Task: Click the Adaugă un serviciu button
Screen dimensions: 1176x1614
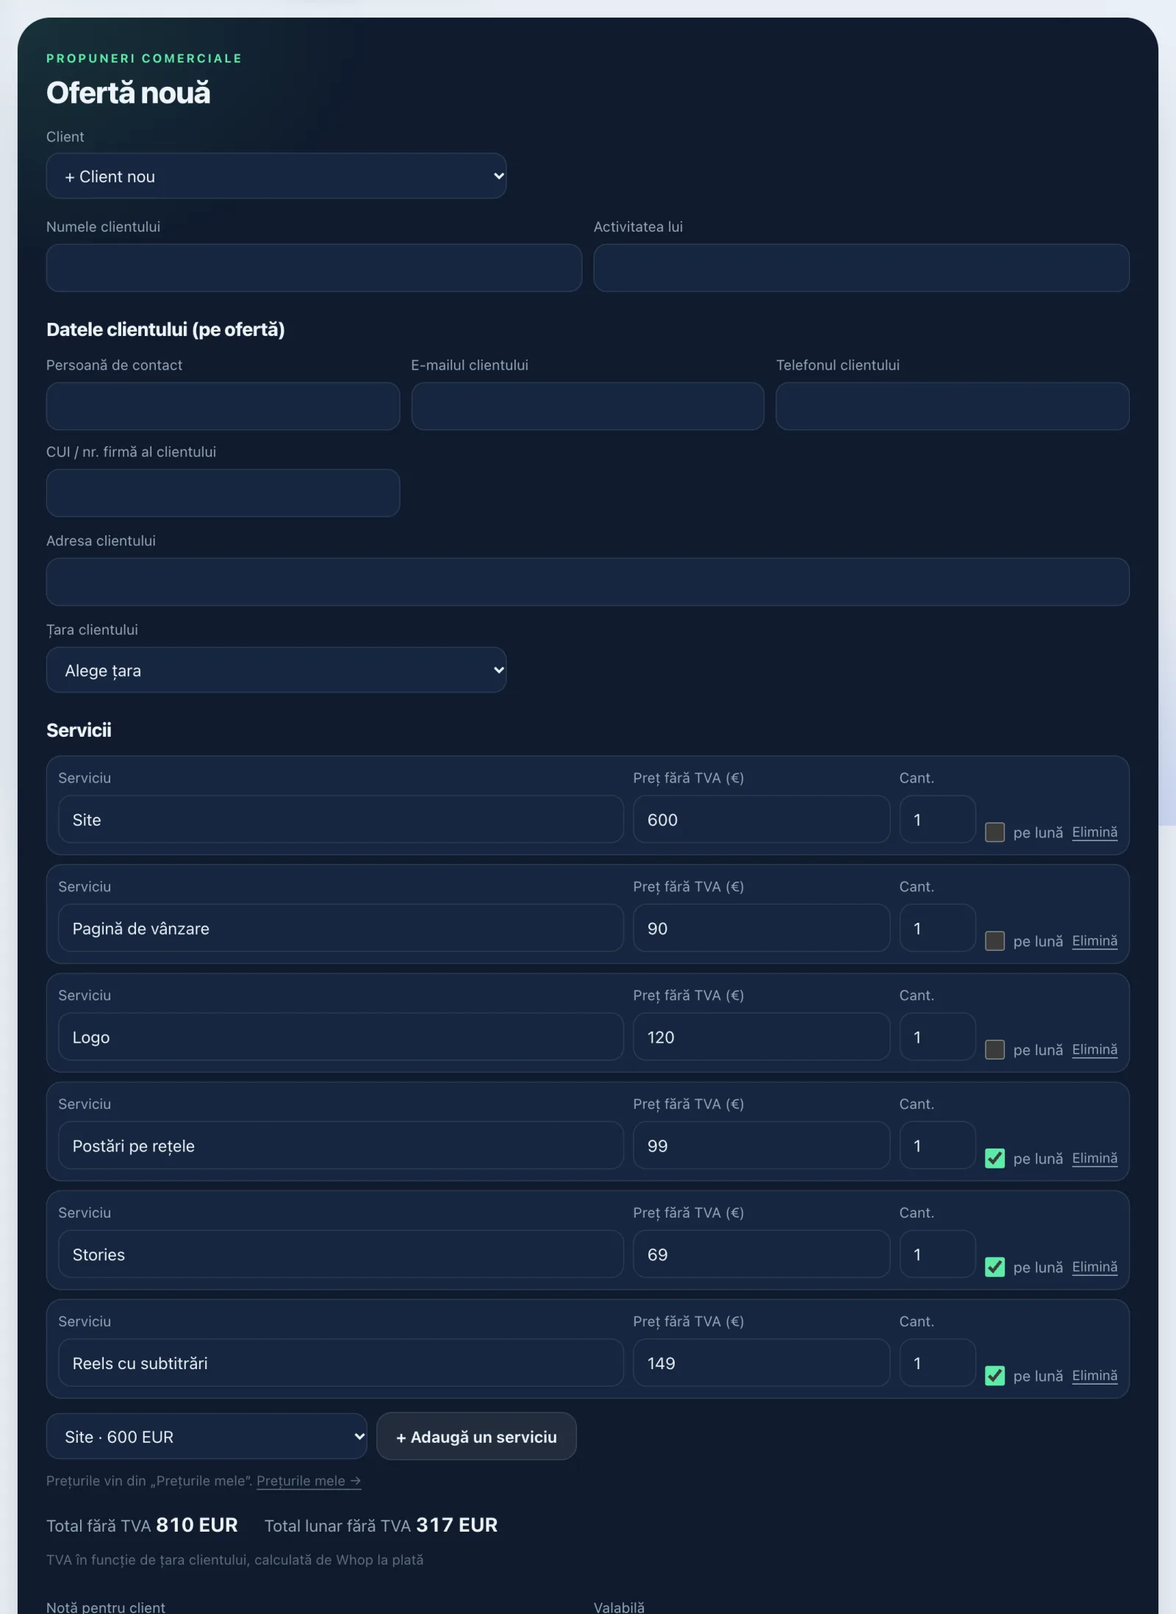Action: click(x=476, y=1436)
